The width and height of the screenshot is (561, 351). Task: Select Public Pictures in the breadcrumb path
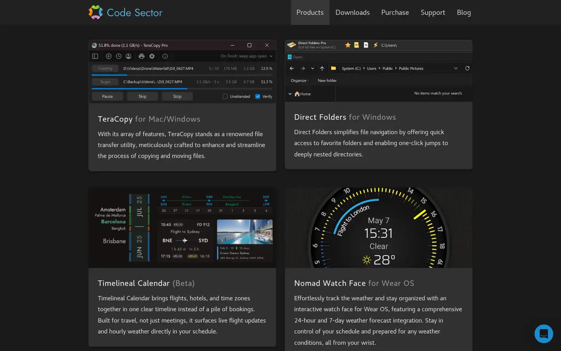pos(411,69)
